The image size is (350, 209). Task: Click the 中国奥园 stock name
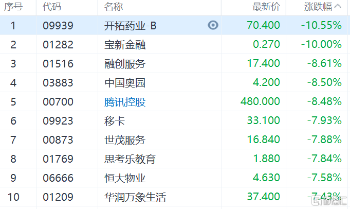pos(125,83)
